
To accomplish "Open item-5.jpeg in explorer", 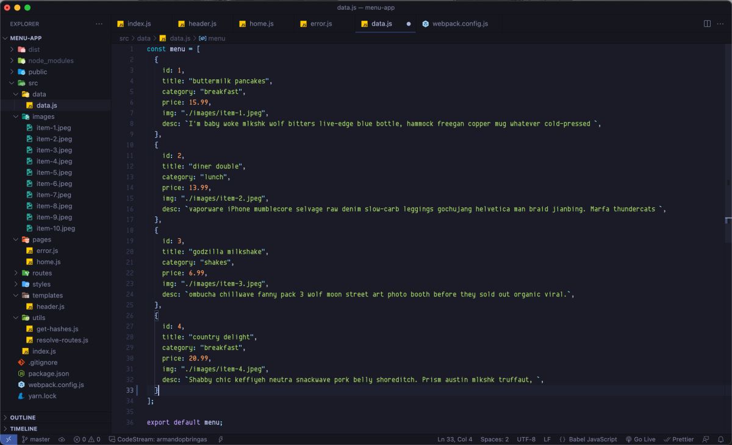I will pos(56,173).
